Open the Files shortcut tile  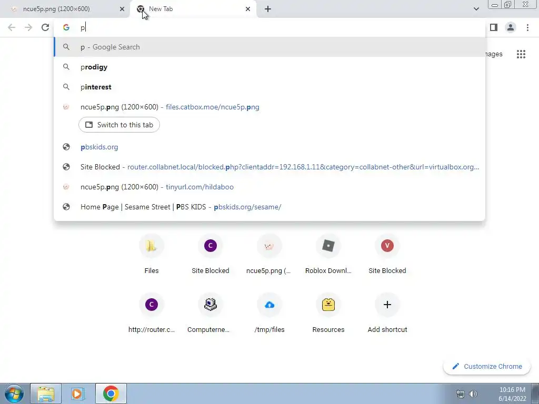click(151, 255)
